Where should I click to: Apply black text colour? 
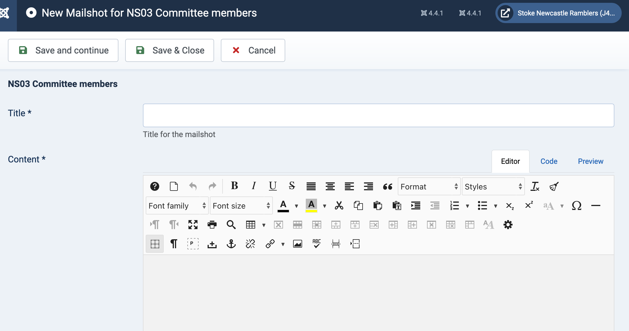283,205
